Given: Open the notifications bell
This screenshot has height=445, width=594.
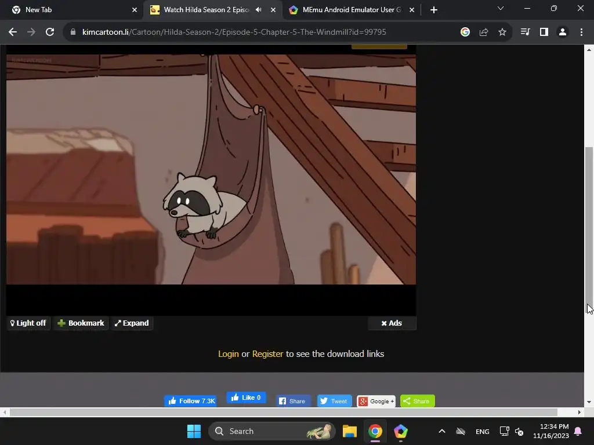Looking at the screenshot, I should coord(578,431).
